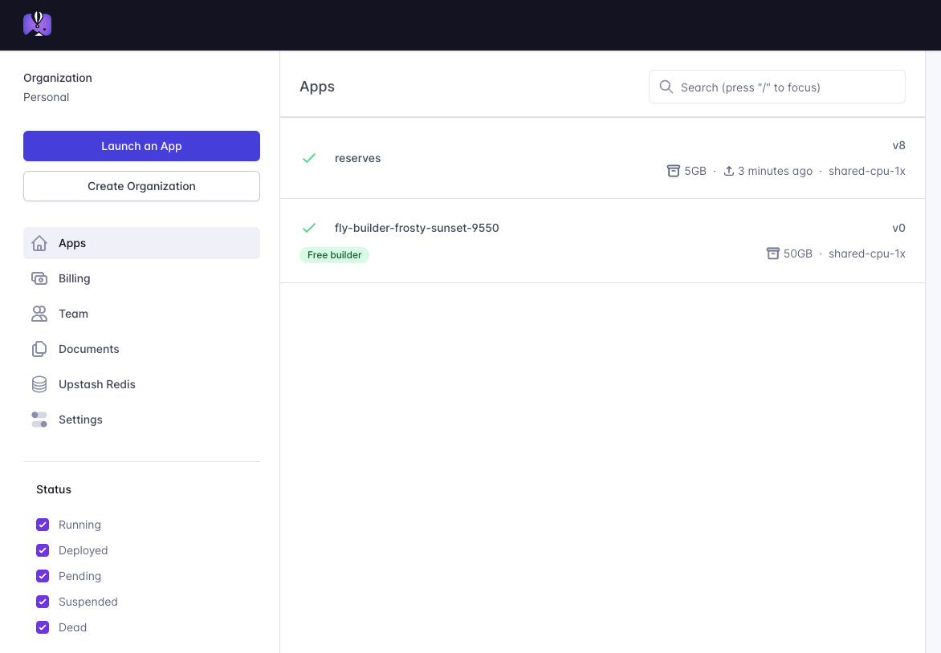Focus the app search field

776,87
